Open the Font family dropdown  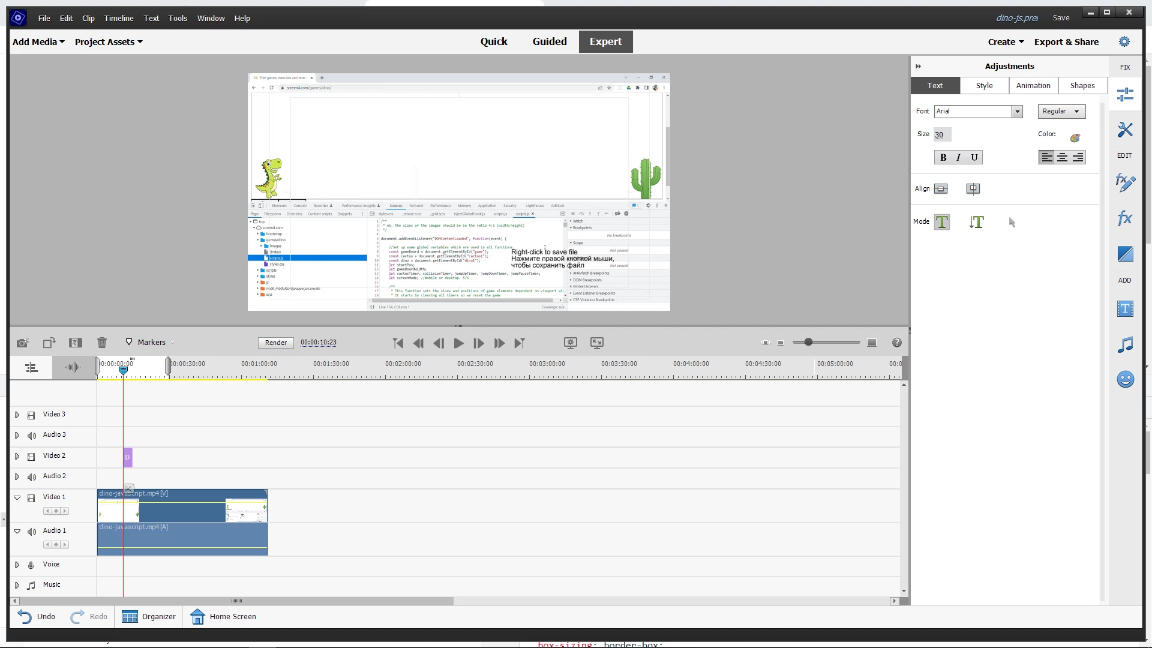click(x=1017, y=112)
